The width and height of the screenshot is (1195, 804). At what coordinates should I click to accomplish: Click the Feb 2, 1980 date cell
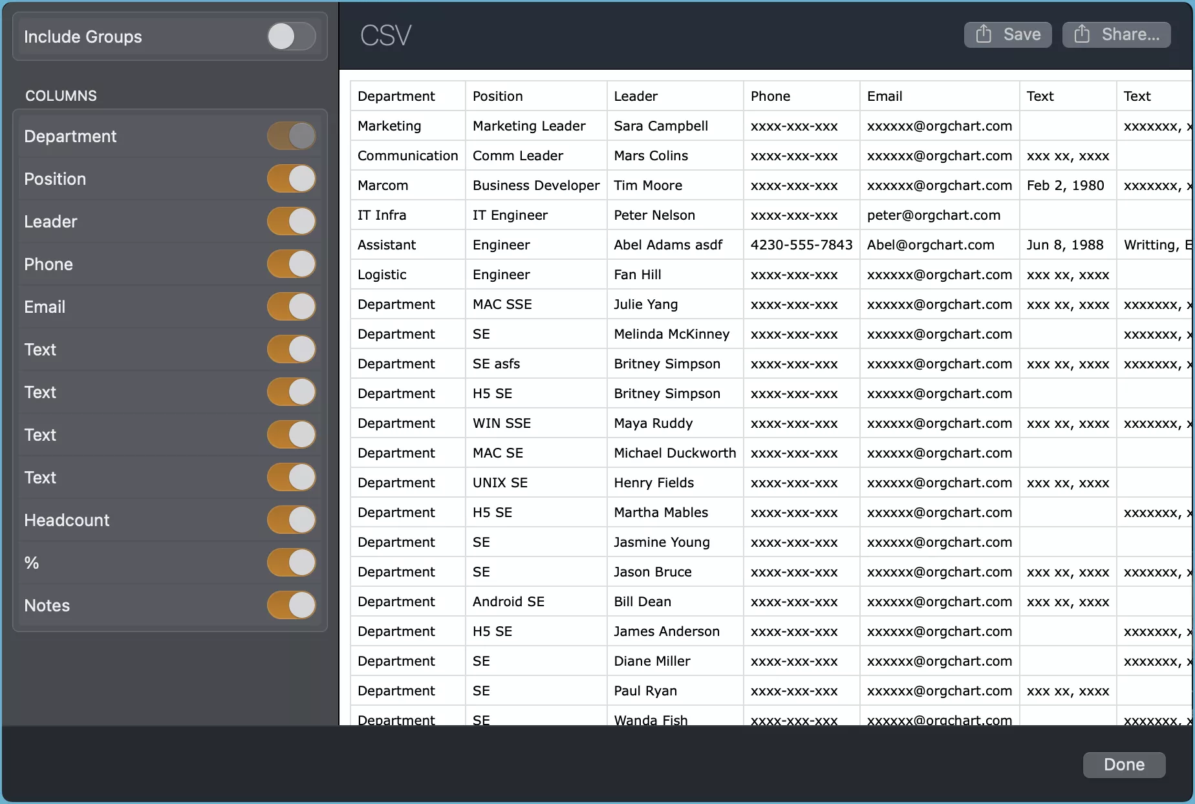(x=1068, y=185)
